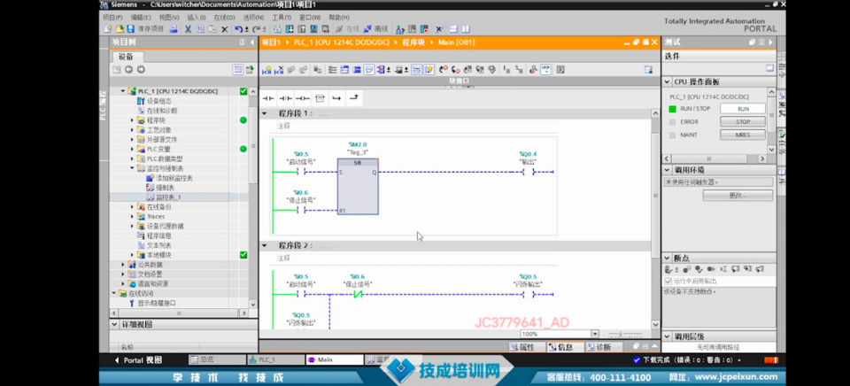Viewport: 850px width, 386px height.
Task: Click the close branch icon in favorites
Action: (353, 98)
